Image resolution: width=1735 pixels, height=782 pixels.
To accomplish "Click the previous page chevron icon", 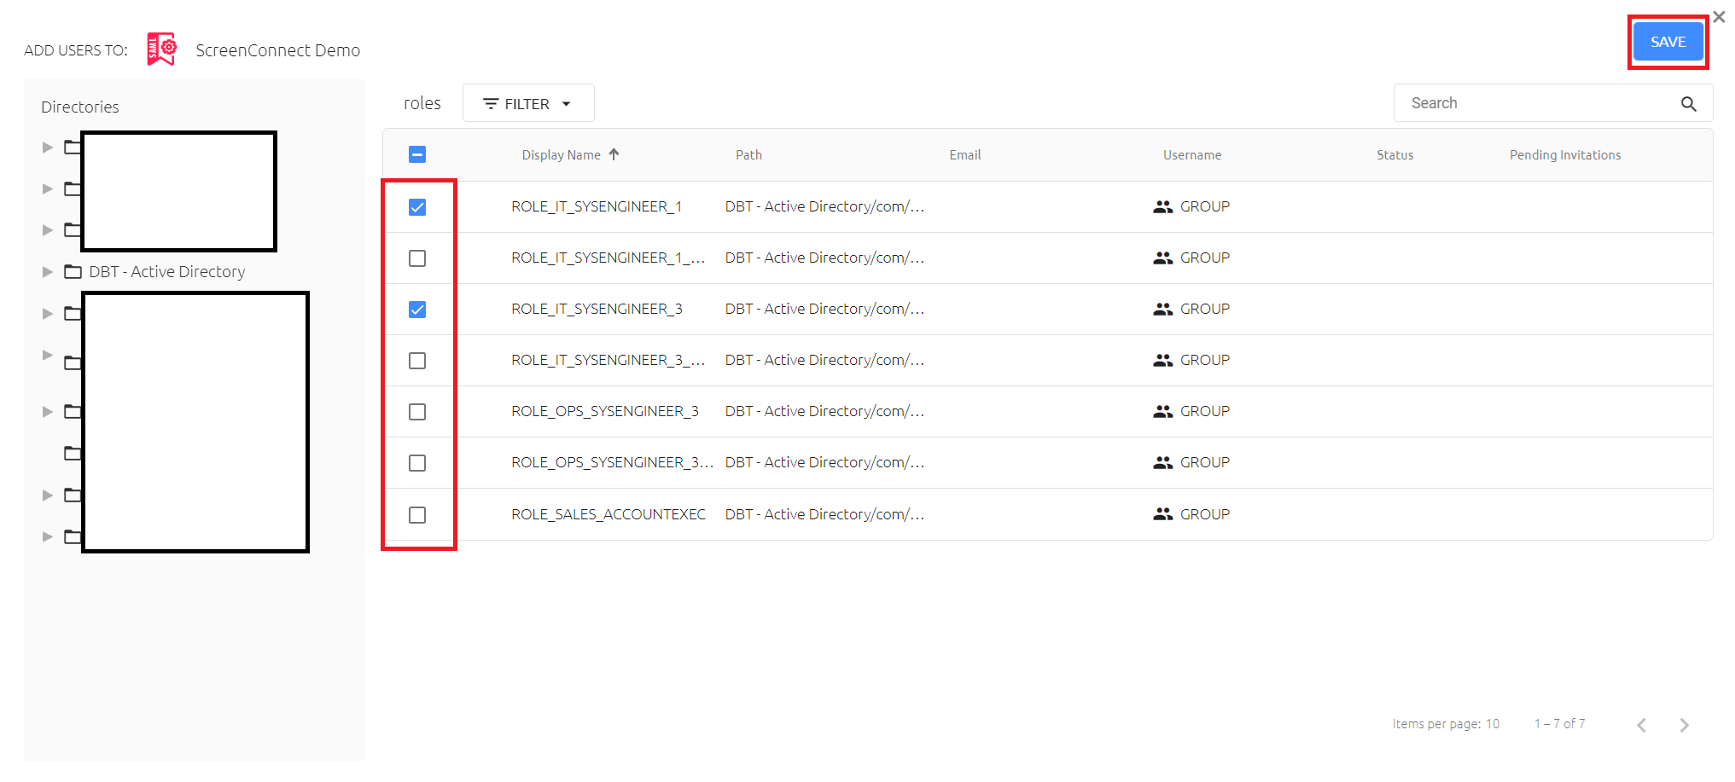I will click(1642, 724).
